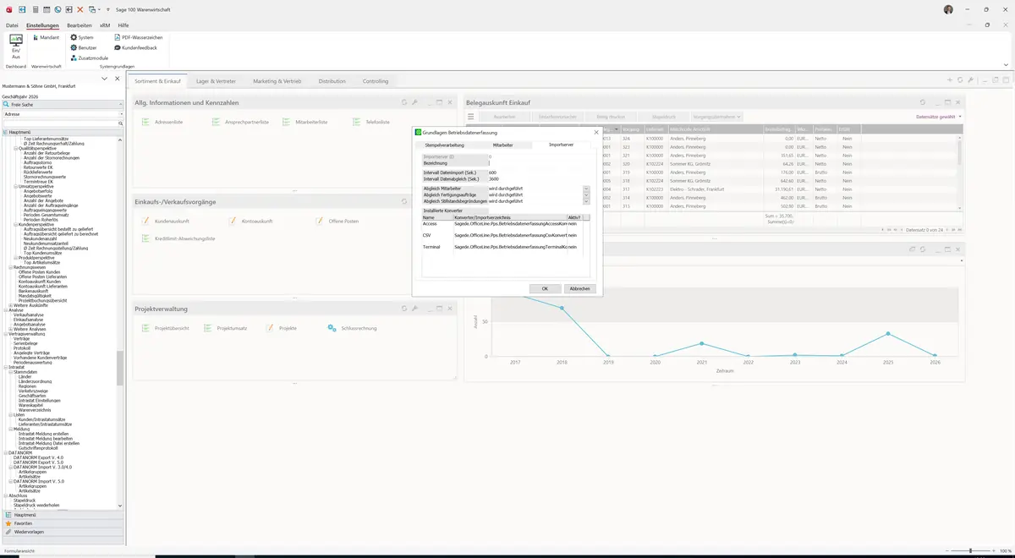Viewport: 1015px width, 558px height.
Task: Click the Beleg drucken button
Action: 610,117
